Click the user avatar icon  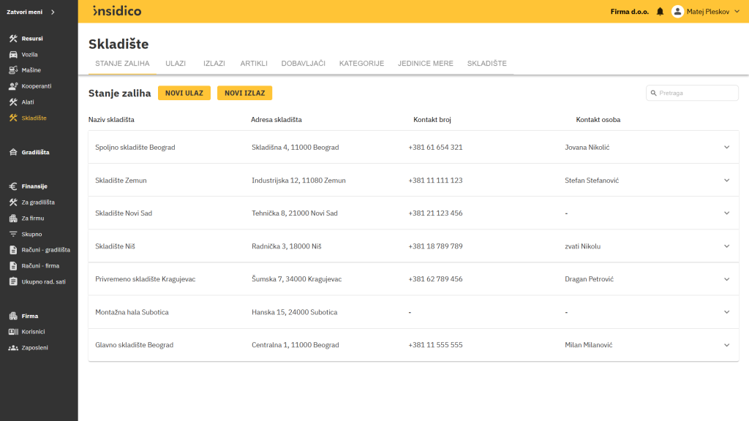pos(677,12)
